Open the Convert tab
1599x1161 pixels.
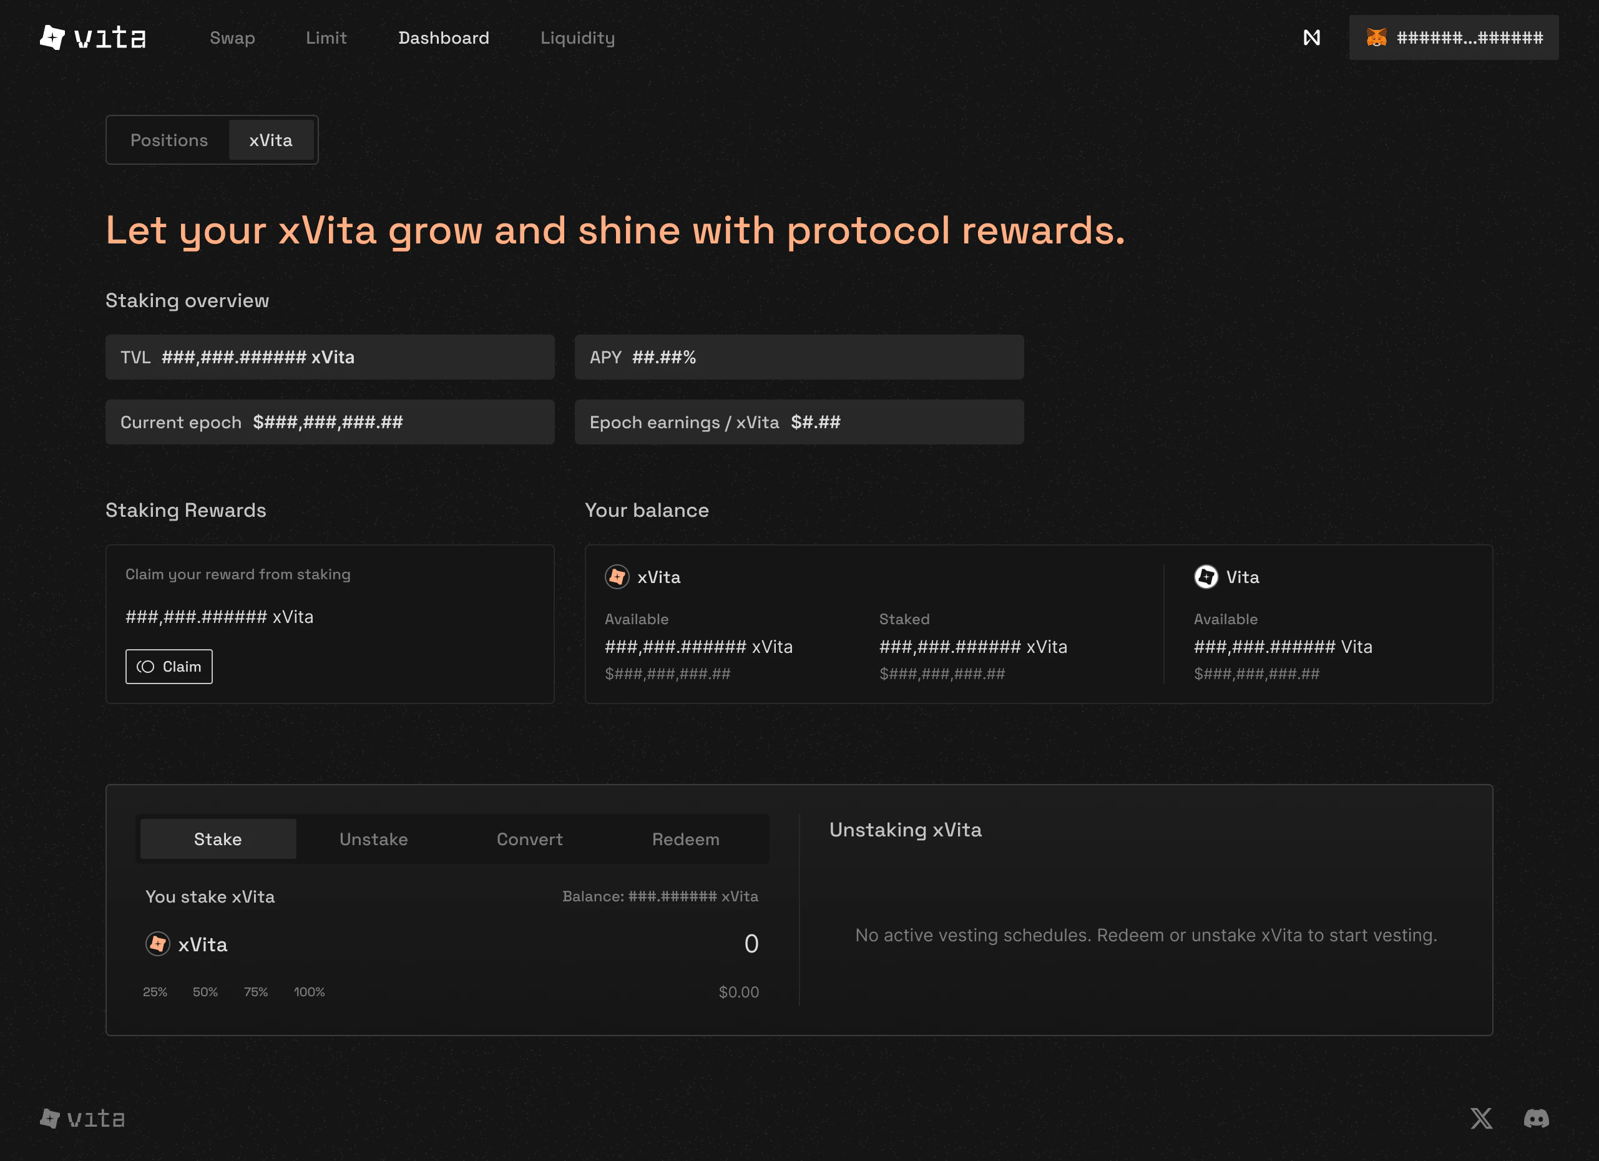(x=529, y=839)
